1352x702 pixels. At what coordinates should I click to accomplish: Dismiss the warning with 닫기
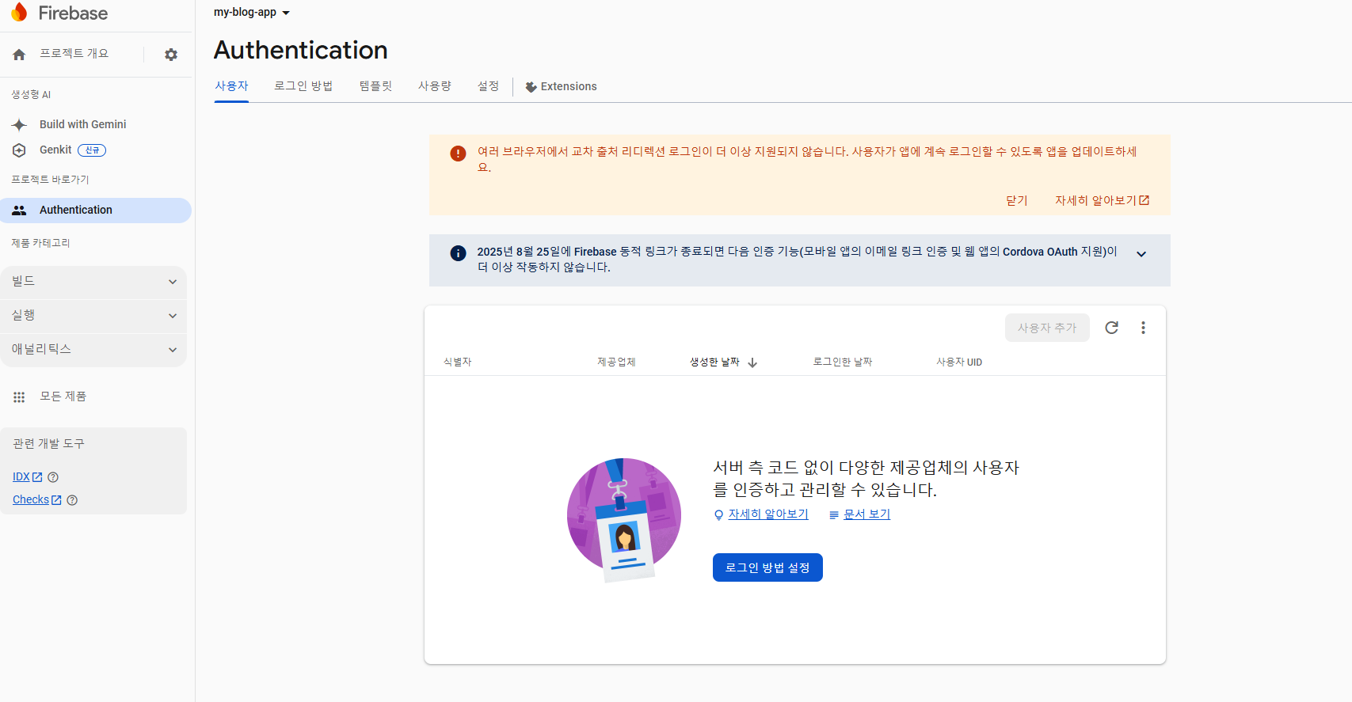(1017, 201)
